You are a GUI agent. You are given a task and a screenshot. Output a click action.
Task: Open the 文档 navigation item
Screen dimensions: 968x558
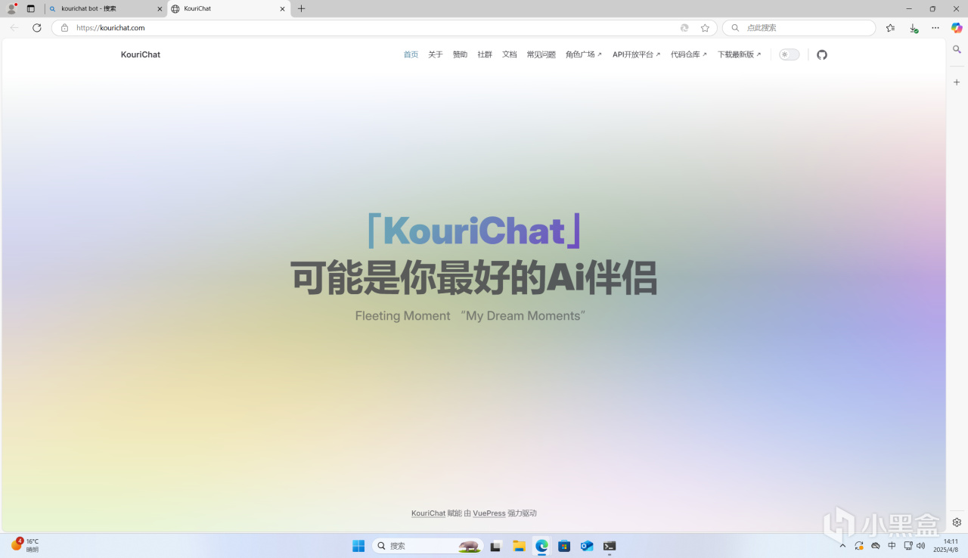(510, 54)
